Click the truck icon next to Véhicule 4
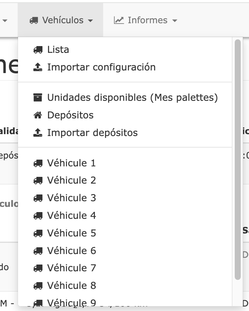The height and width of the screenshot is (311, 249). tap(38, 216)
